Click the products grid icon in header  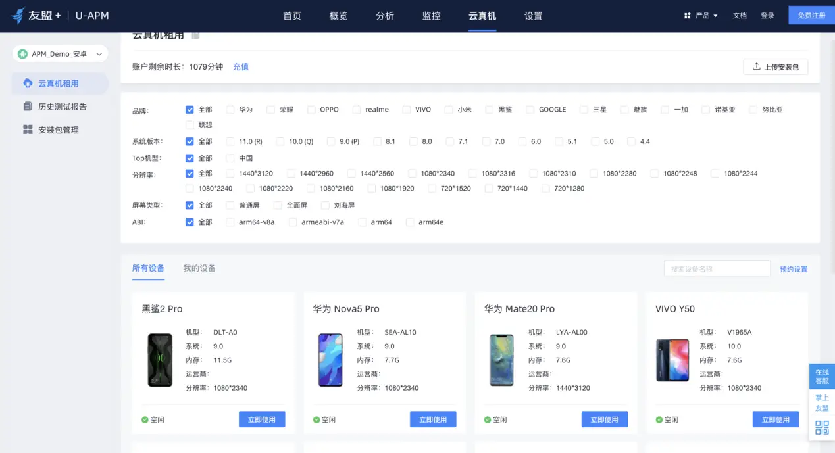688,16
